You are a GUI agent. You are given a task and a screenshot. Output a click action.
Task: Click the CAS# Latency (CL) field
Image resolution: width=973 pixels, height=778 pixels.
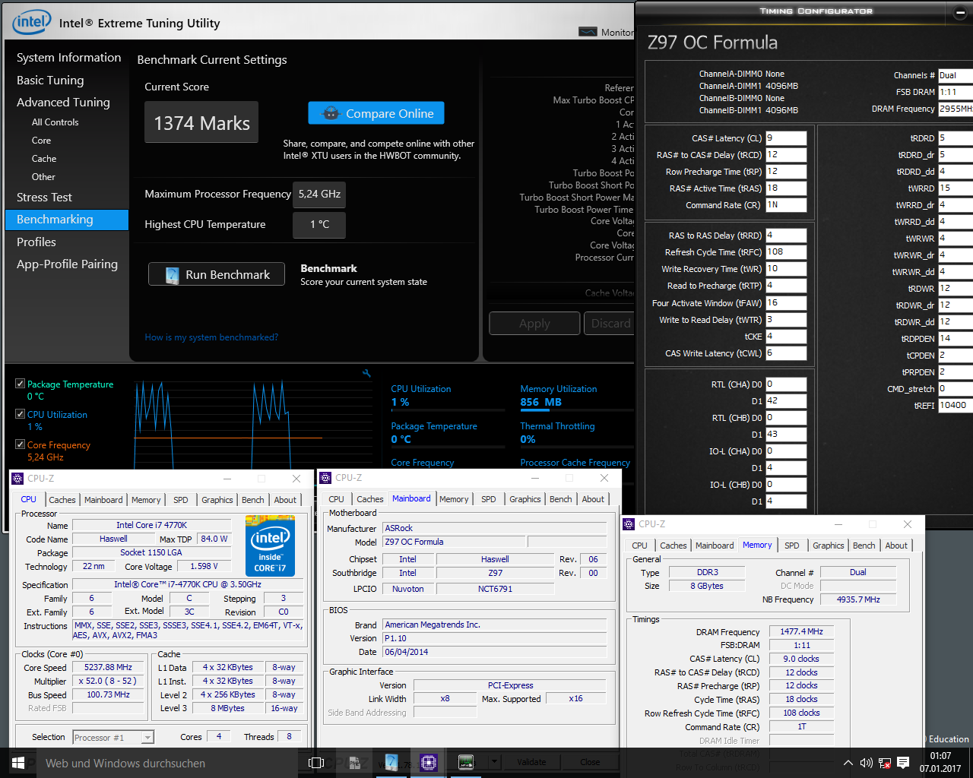[785, 138]
